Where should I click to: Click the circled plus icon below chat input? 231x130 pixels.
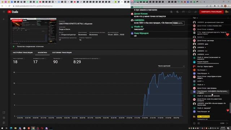[199, 123]
